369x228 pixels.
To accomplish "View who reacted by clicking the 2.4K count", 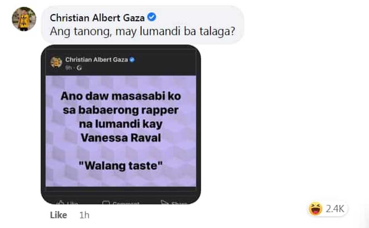I will [336, 208].
